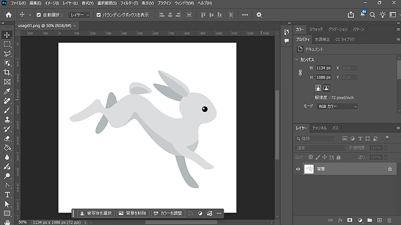This screenshot has height=225, width=401.
Task: Select the Brush tool in toolbar
Action: 7,110
